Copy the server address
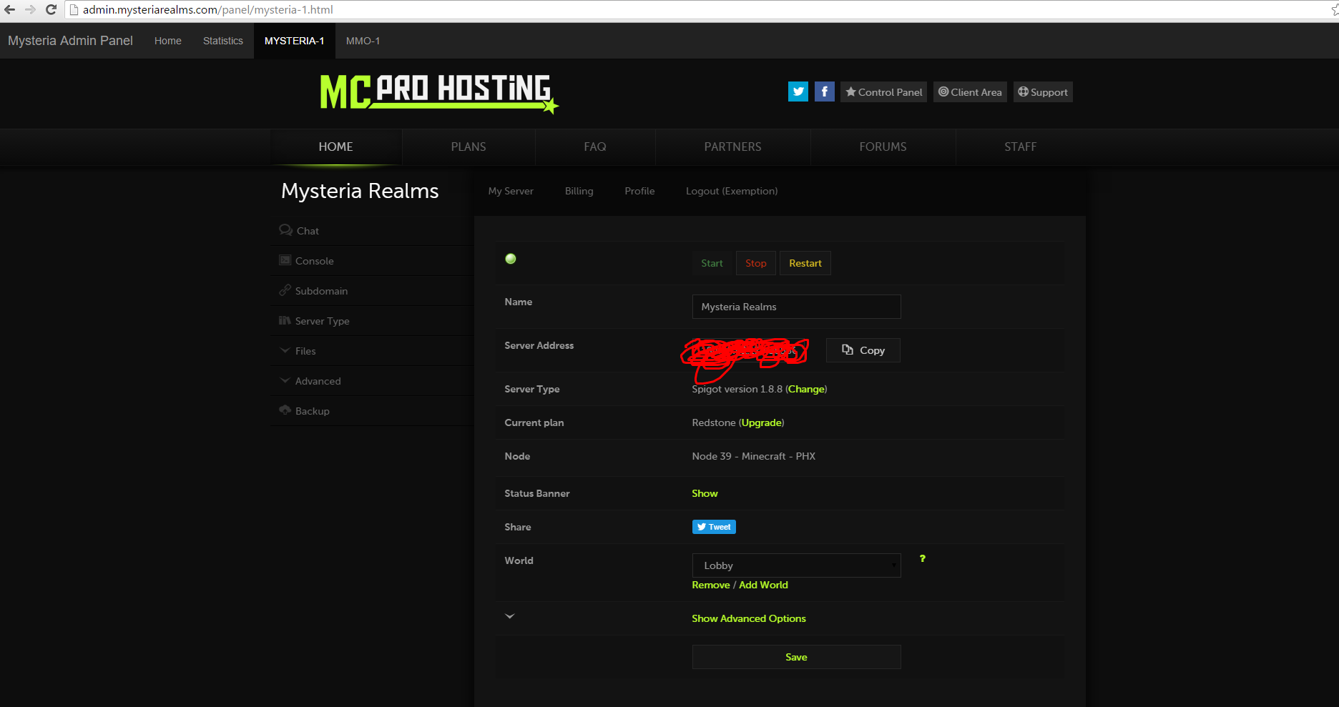This screenshot has height=707, width=1339. (x=863, y=350)
